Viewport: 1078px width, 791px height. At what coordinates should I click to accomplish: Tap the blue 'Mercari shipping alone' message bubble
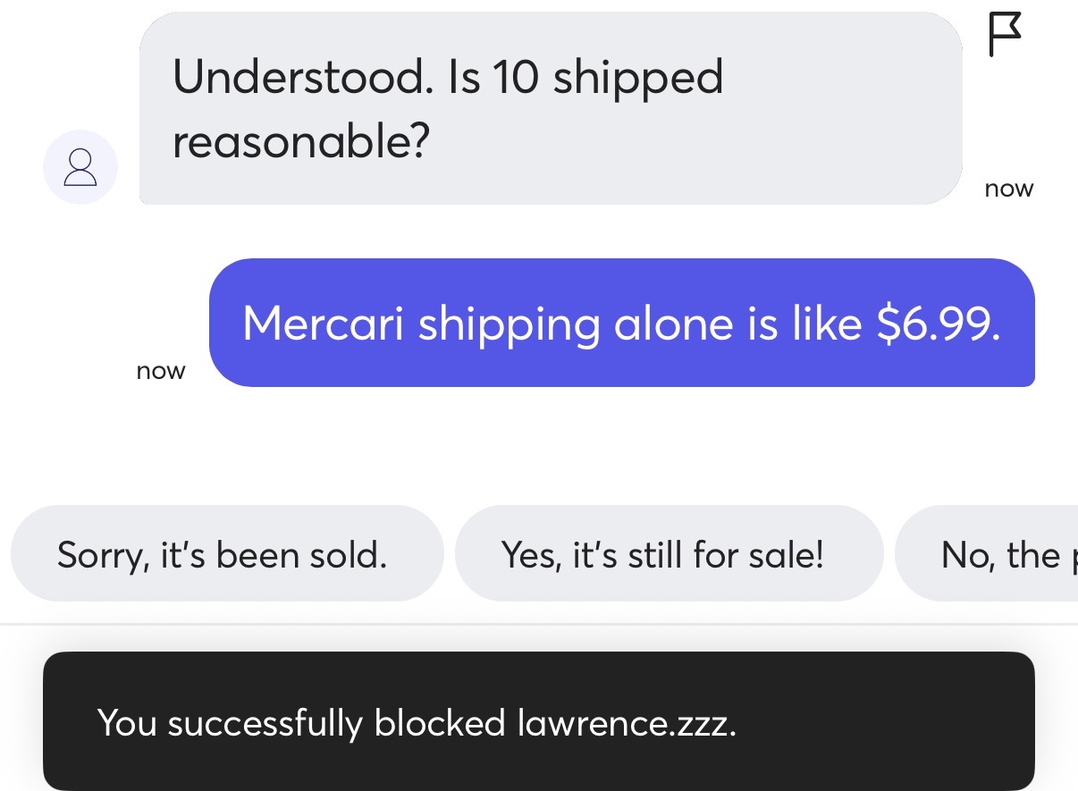621,323
